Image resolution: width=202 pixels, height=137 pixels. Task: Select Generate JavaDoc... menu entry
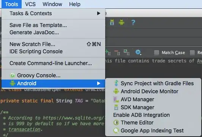[34, 32]
